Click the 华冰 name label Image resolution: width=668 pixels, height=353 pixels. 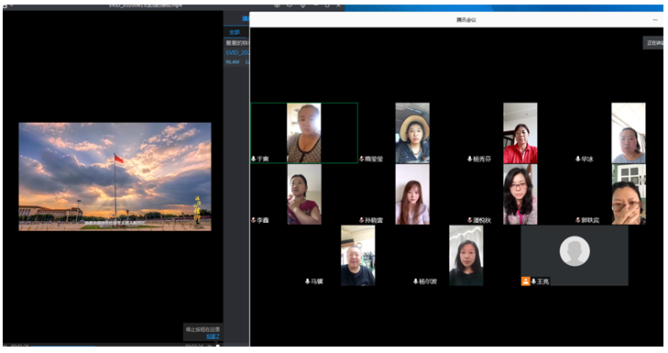pos(587,159)
